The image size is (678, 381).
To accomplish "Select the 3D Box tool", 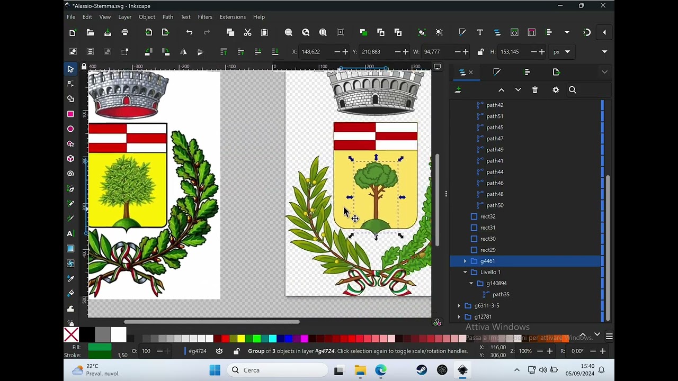I will [70, 158].
